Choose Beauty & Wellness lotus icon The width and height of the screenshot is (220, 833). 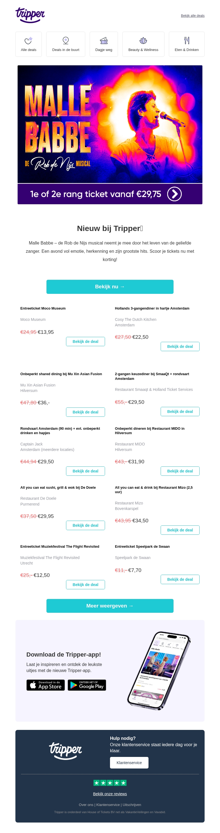point(143,41)
